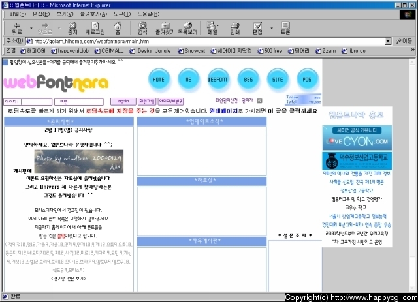Screen dimensions: 418x302
Task: Open the Back history dropdown arrow
Action: [31, 28]
